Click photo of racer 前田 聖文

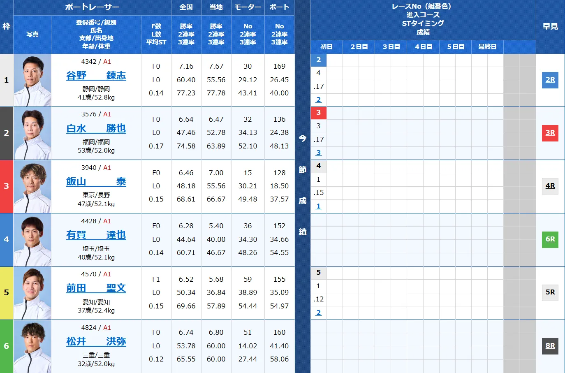(32, 293)
